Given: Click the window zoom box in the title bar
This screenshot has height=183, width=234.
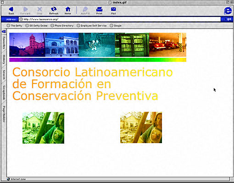Looking at the screenshot, I should click(228, 2).
